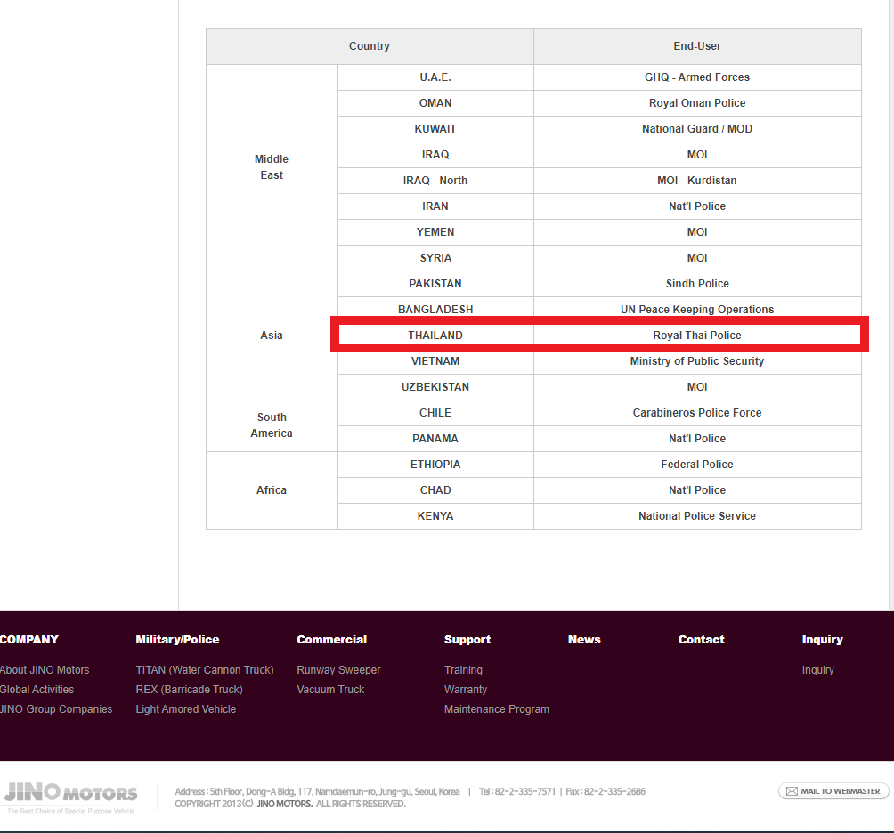Open REX (Barricade Truck) link

tap(190, 690)
